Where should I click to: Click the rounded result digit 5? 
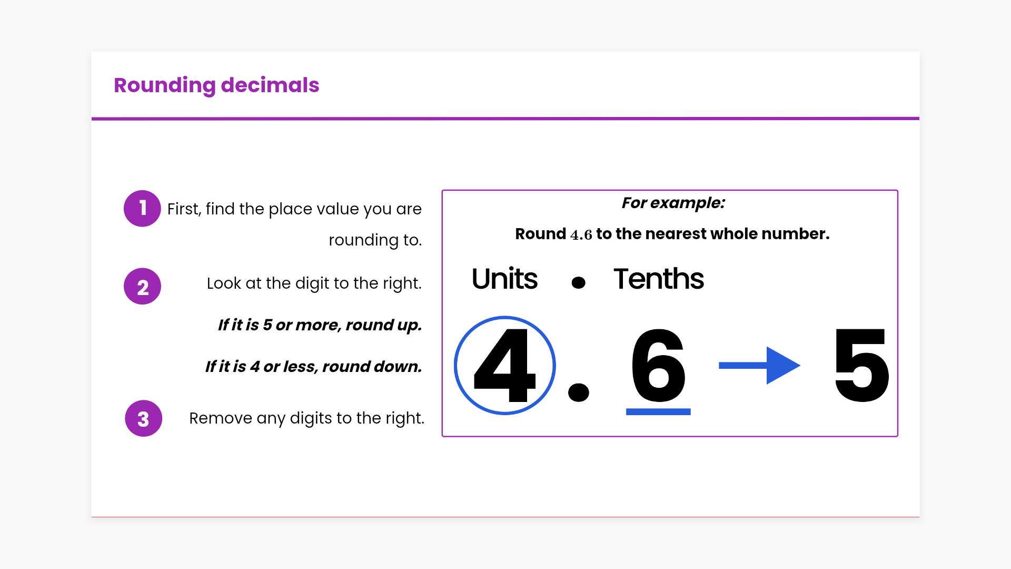click(861, 365)
